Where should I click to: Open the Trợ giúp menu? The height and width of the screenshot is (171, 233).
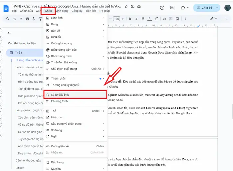point(104,11)
